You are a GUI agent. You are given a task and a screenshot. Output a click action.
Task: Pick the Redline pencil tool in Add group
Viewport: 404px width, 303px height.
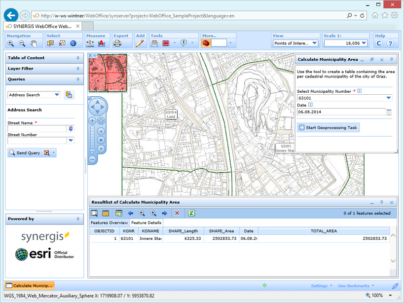tap(141, 43)
